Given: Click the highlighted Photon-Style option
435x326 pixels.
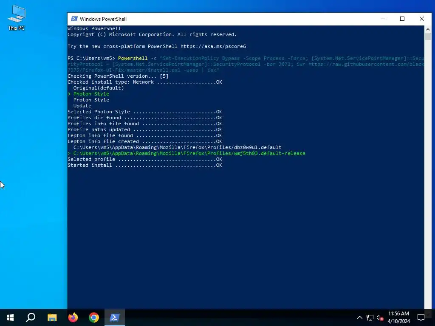Looking at the screenshot, I should pyautogui.click(x=91, y=94).
